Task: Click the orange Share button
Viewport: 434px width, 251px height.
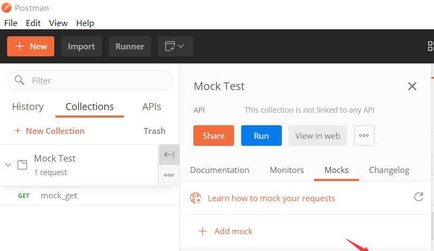Action: (x=213, y=136)
